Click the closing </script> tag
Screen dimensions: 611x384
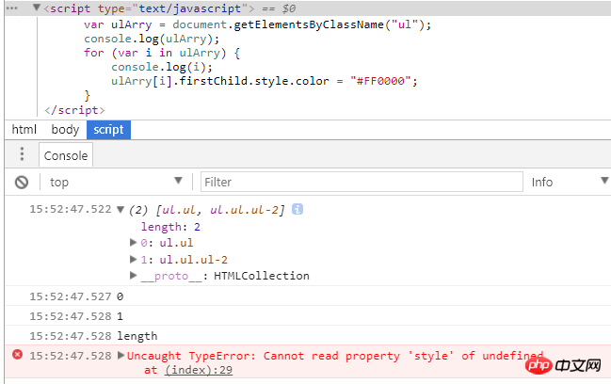[74, 110]
